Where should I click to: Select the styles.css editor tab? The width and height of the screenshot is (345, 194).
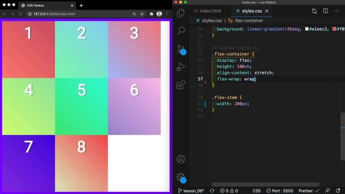252,11
